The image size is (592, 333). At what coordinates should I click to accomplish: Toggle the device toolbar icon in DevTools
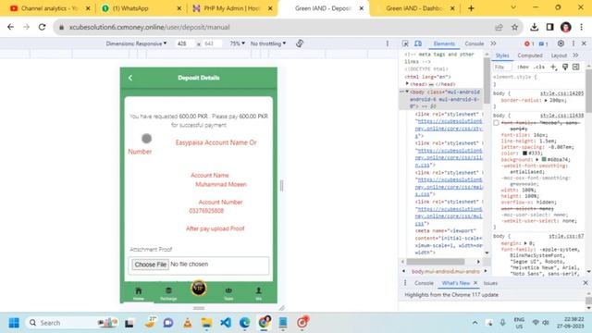[x=418, y=43]
